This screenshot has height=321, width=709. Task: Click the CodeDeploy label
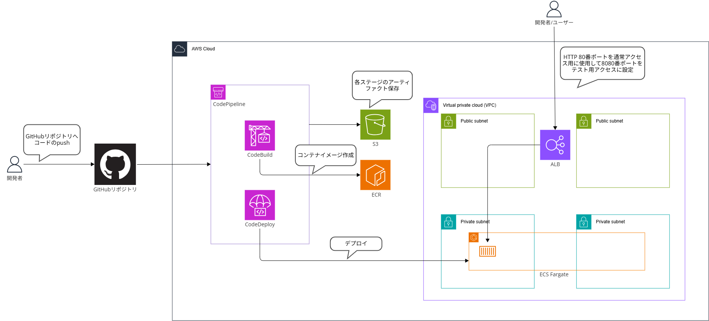pos(260,224)
